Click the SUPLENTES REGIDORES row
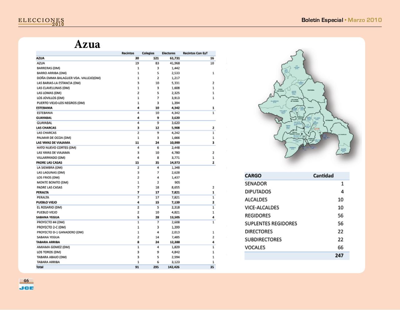This screenshot has height=310, width=400. [x=271, y=224]
